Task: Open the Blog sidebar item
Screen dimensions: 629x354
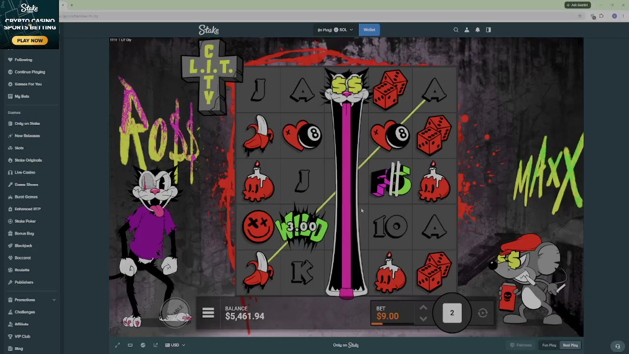Action: click(19, 349)
